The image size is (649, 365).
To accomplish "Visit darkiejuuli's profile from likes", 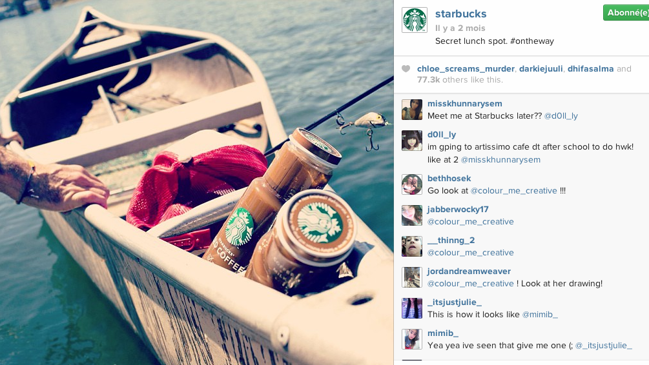I will click(541, 69).
